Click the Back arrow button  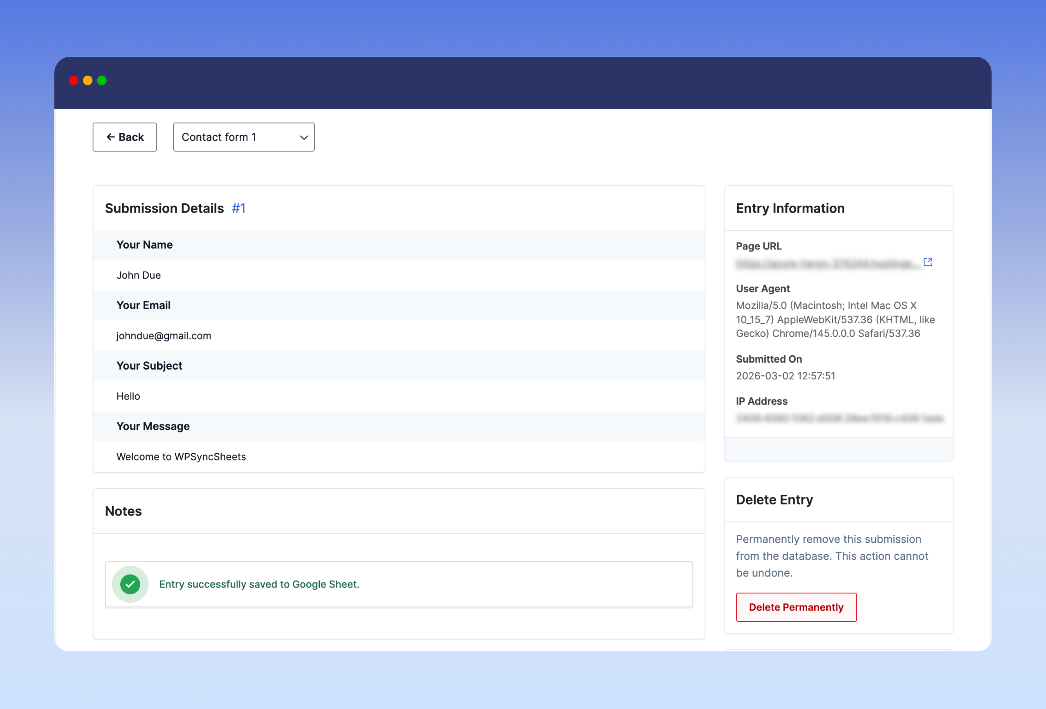[x=125, y=137]
